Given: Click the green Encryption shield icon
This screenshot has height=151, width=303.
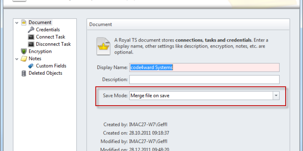Looking at the screenshot, I should click(24, 51).
